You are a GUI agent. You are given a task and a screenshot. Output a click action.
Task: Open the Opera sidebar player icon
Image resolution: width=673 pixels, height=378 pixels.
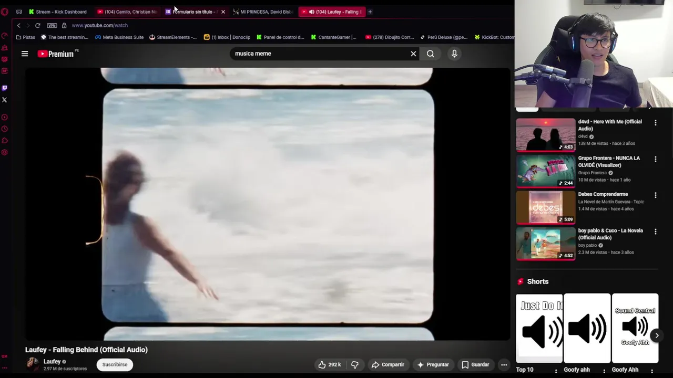pyautogui.click(x=5, y=118)
